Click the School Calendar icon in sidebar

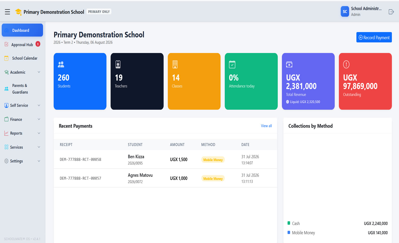click(6, 58)
